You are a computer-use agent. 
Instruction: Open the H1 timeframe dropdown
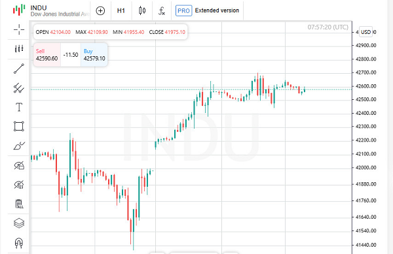click(121, 10)
